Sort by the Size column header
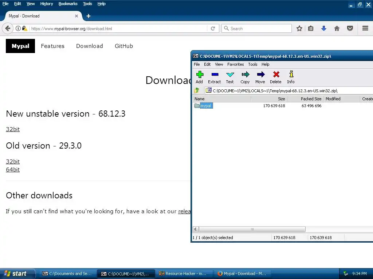This screenshot has width=373, height=279. pyautogui.click(x=269, y=99)
